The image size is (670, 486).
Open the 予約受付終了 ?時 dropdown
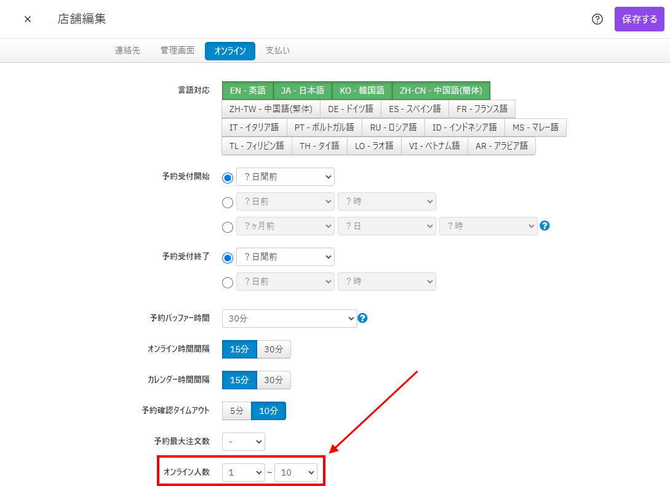[387, 281]
